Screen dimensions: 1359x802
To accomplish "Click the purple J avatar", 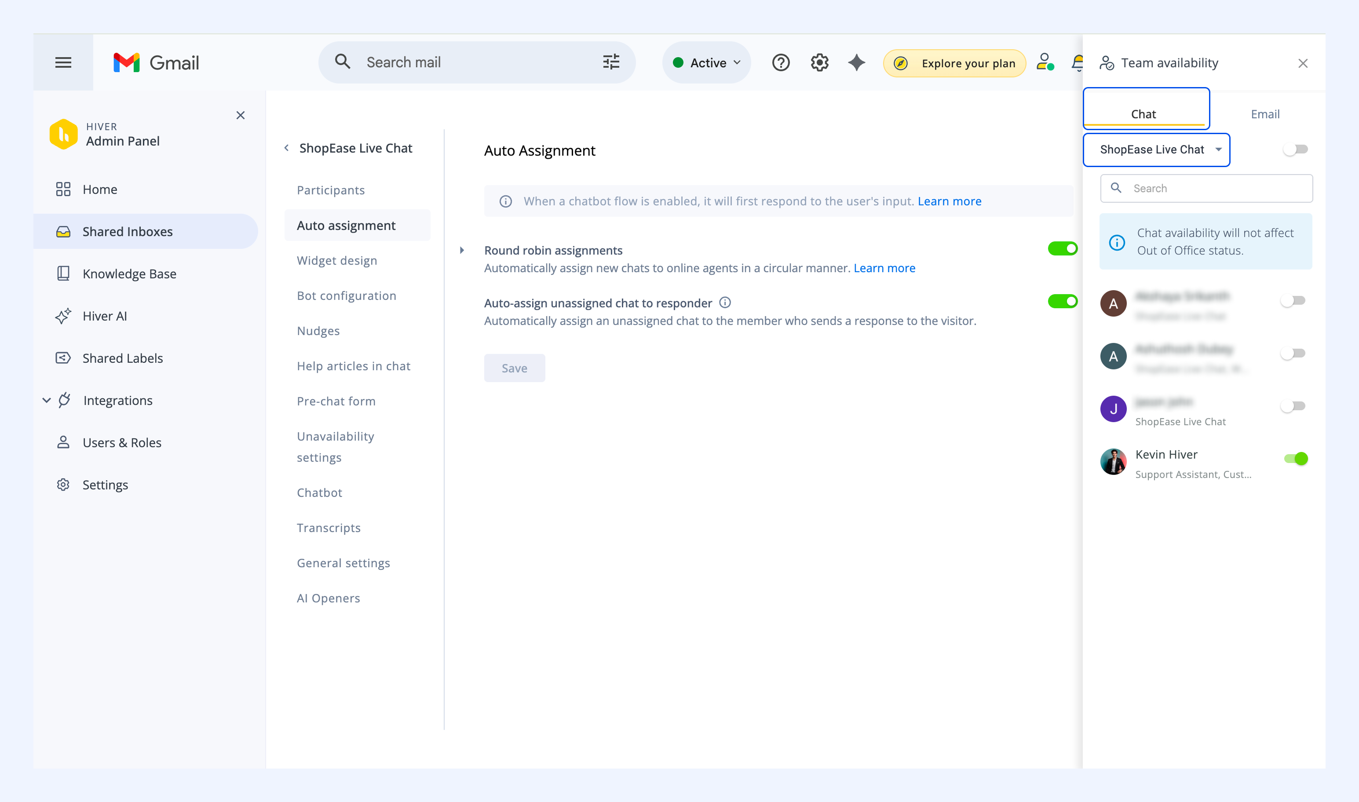I will 1113,408.
